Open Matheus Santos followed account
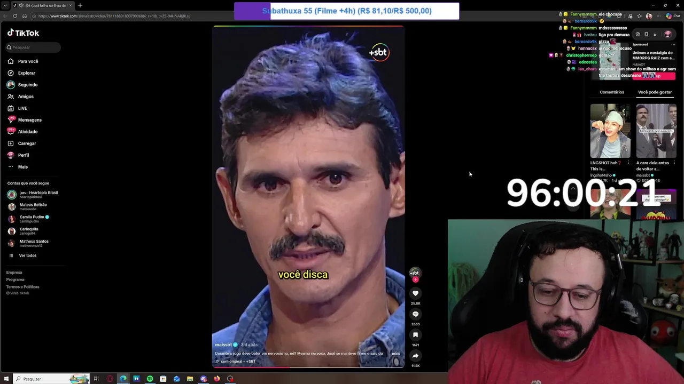The height and width of the screenshot is (384, 684). pyautogui.click(x=28, y=243)
